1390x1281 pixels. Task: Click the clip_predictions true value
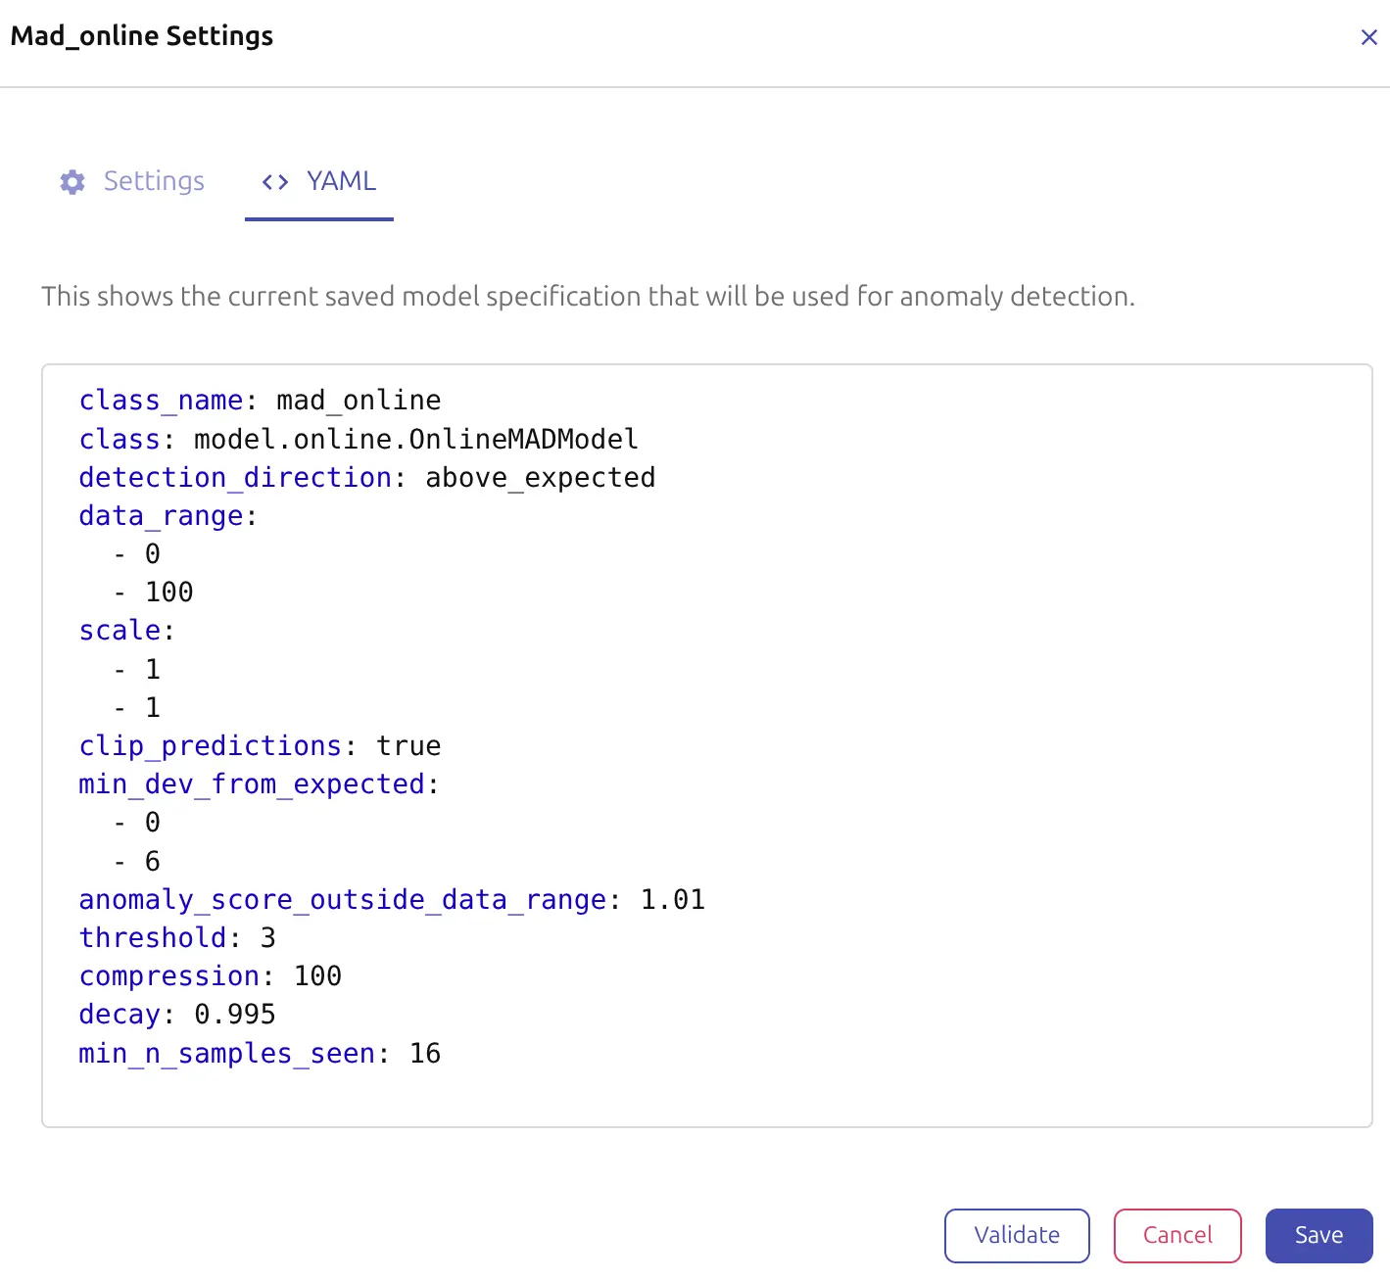[408, 746]
